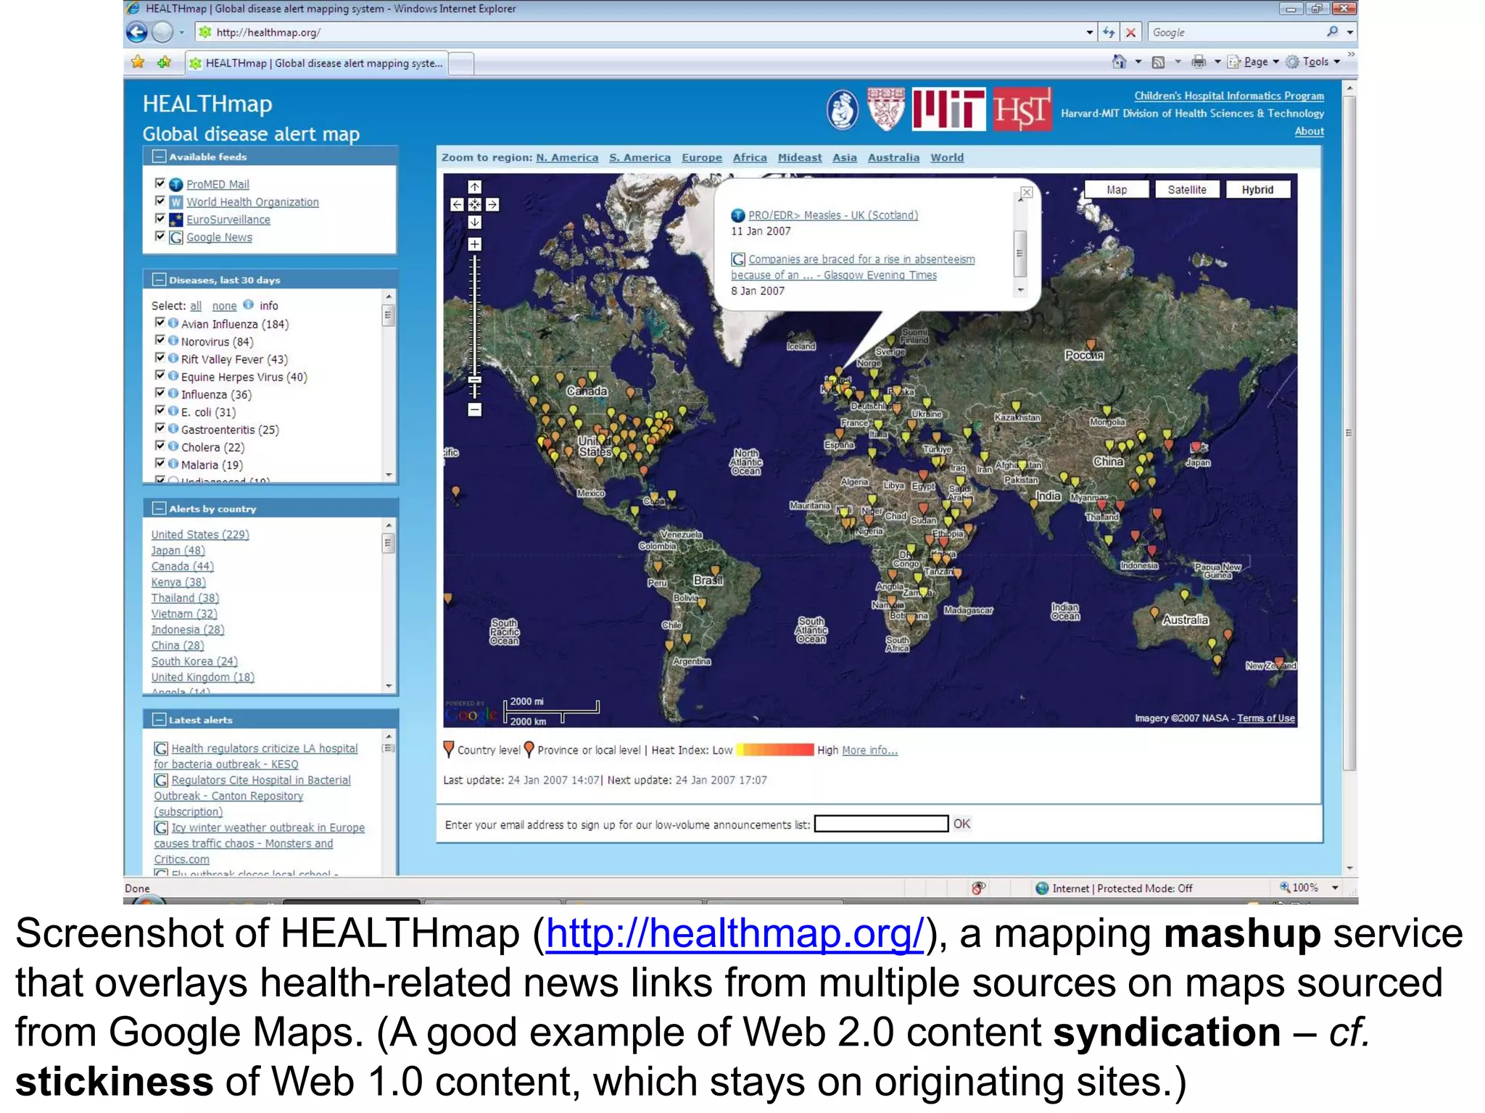This screenshot has height=1113, width=1485.
Task: Click the browser Back arrow button
Action: (136, 32)
